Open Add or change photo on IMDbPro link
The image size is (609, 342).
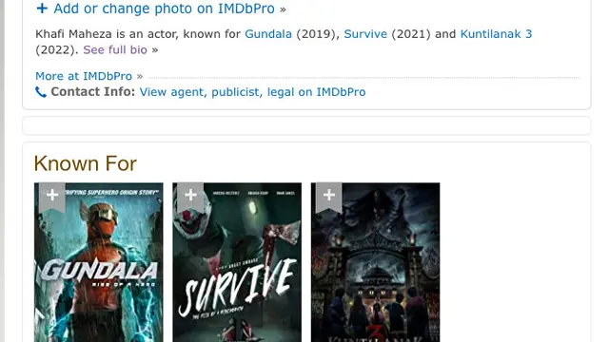[x=164, y=9]
